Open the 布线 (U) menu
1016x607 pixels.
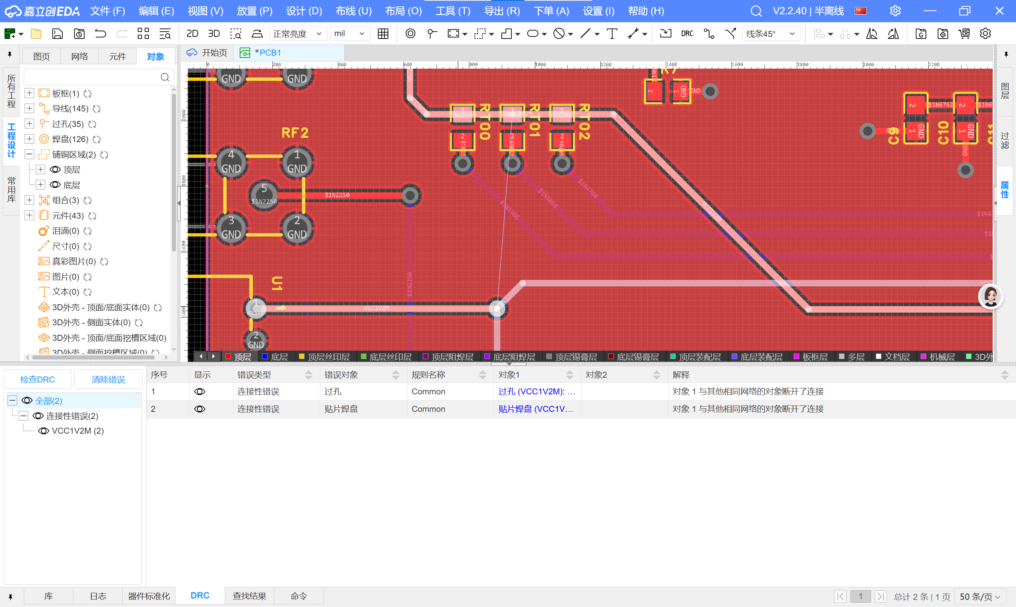click(353, 11)
